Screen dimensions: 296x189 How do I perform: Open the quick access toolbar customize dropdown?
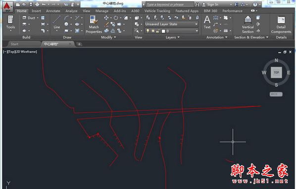click(78, 4)
